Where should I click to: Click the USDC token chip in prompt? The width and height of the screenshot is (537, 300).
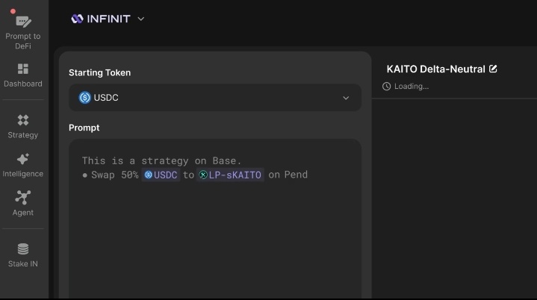(161, 175)
